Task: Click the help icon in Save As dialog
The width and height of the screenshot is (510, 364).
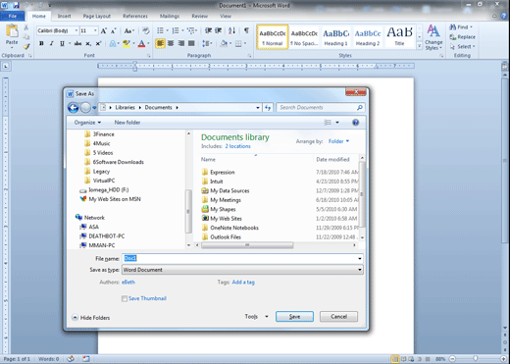Action: tap(356, 123)
